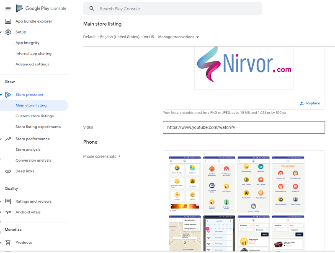
Task: Click the Android vitals pulse icon
Action: [x=8, y=212]
